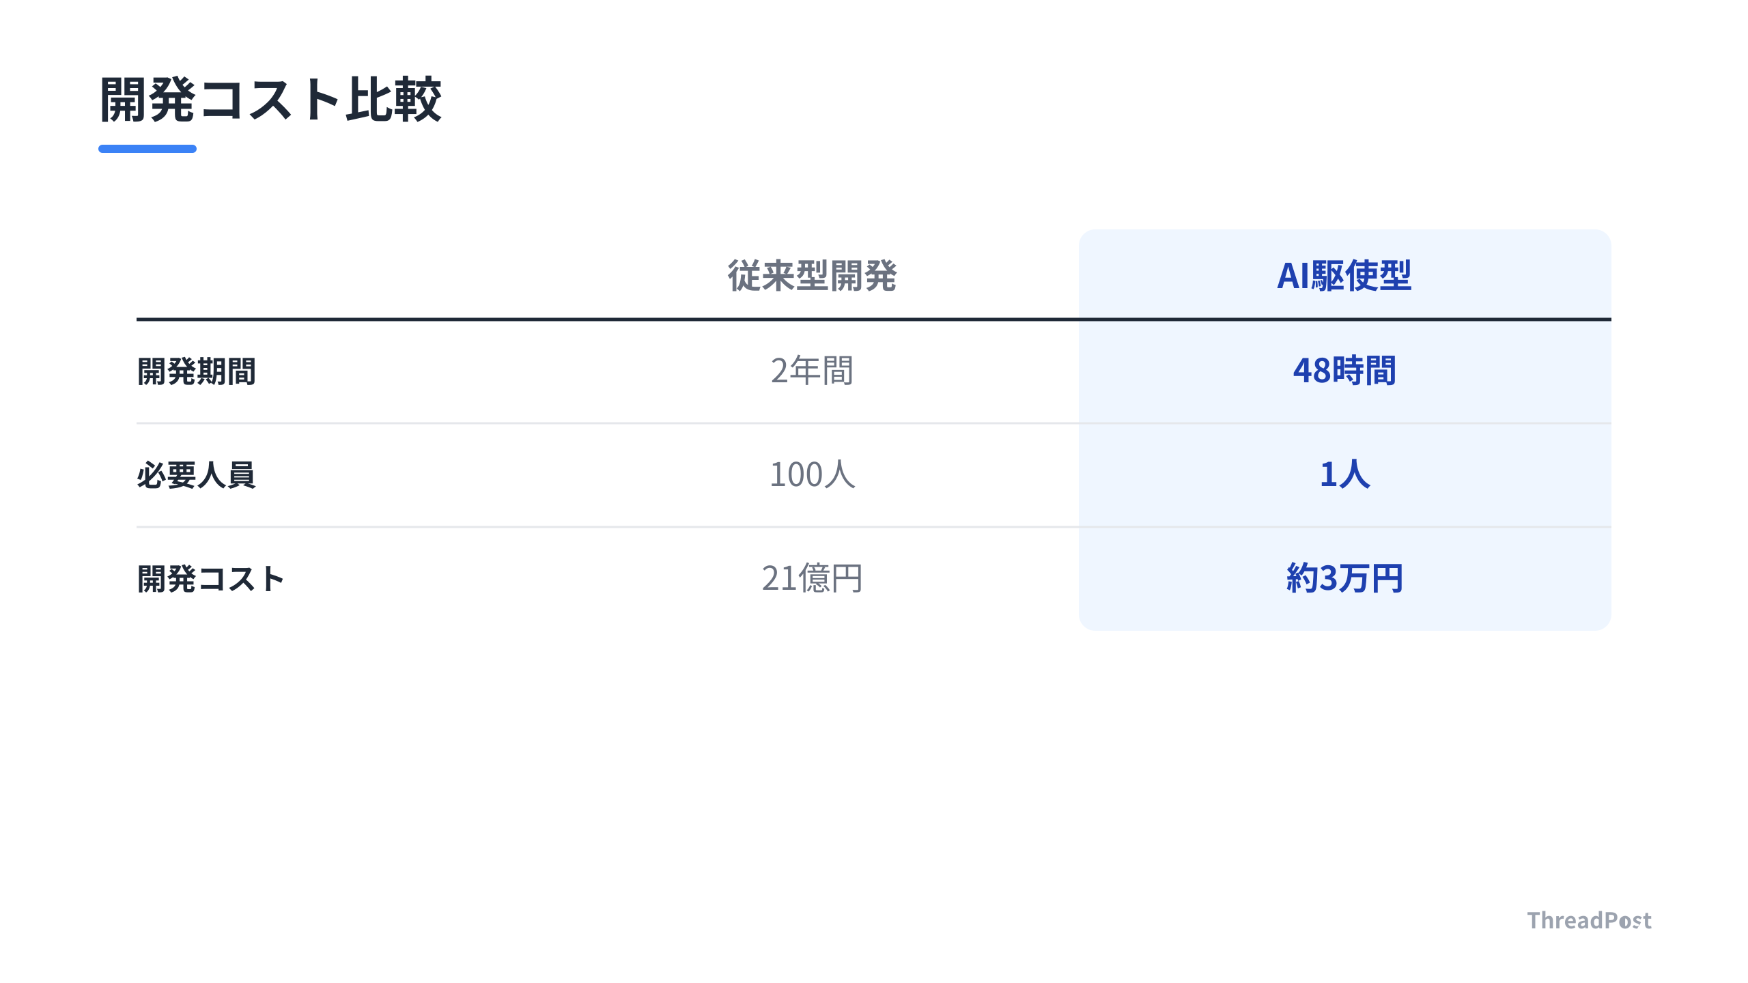Select the 1人 cell
This screenshot has width=1748, height=983.
pos(1344,474)
